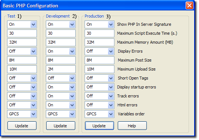The height and width of the screenshot is (140, 199).
Task: Open Production Display startup errors dropdown
Action: (99, 87)
